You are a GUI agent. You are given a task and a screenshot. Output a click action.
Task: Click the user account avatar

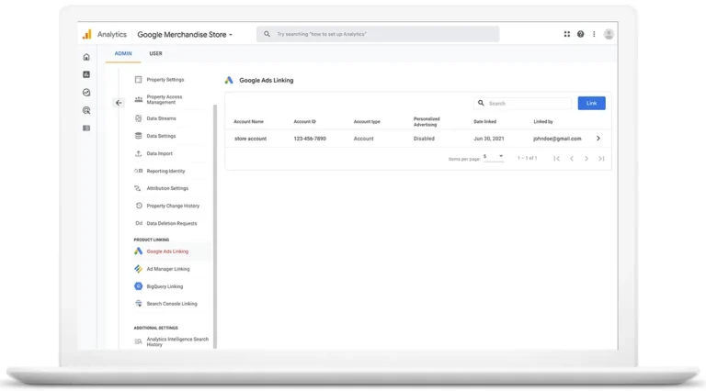tap(609, 34)
